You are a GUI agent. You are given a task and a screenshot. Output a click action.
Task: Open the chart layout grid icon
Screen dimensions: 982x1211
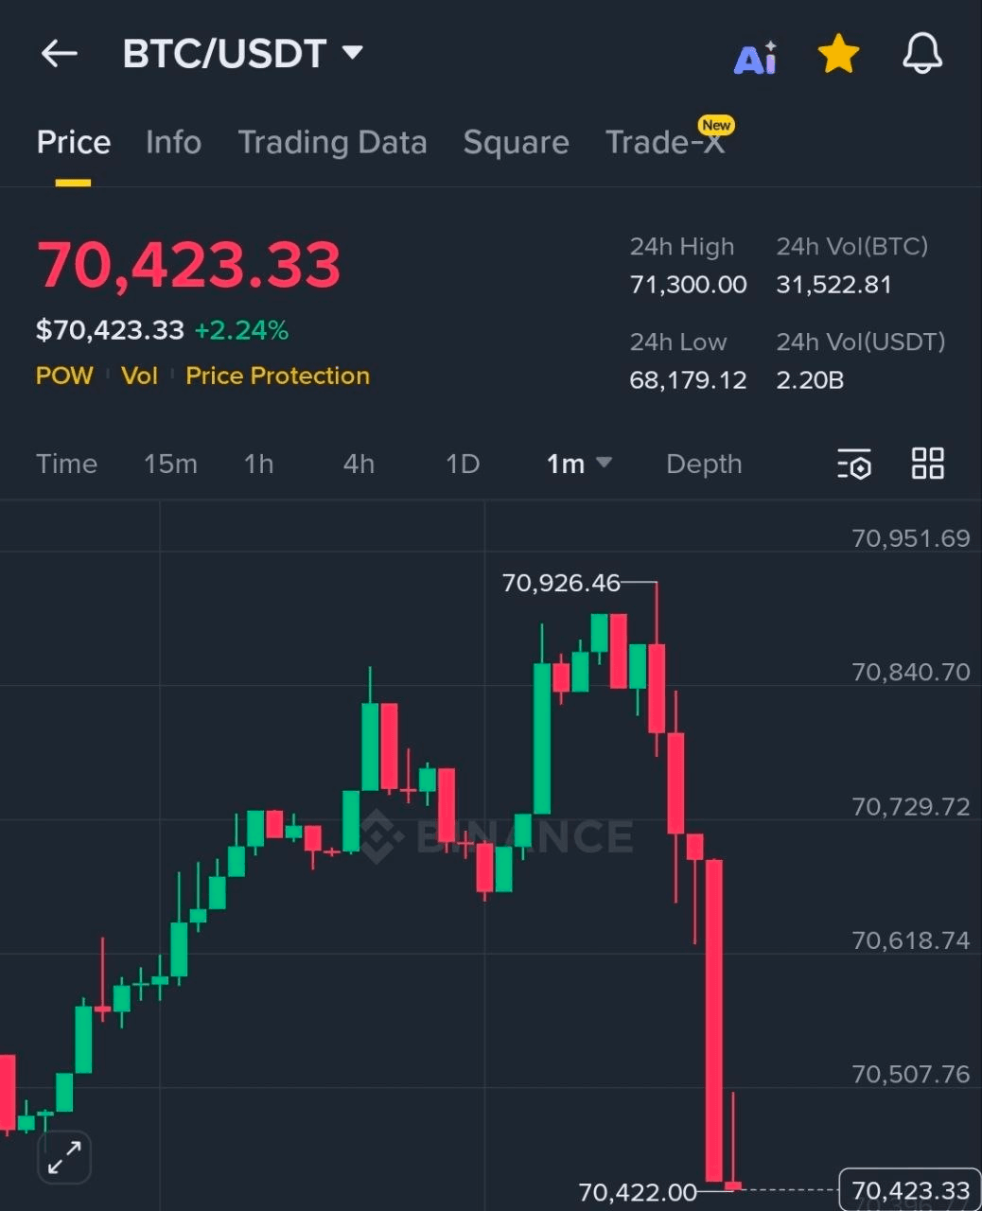tap(927, 464)
